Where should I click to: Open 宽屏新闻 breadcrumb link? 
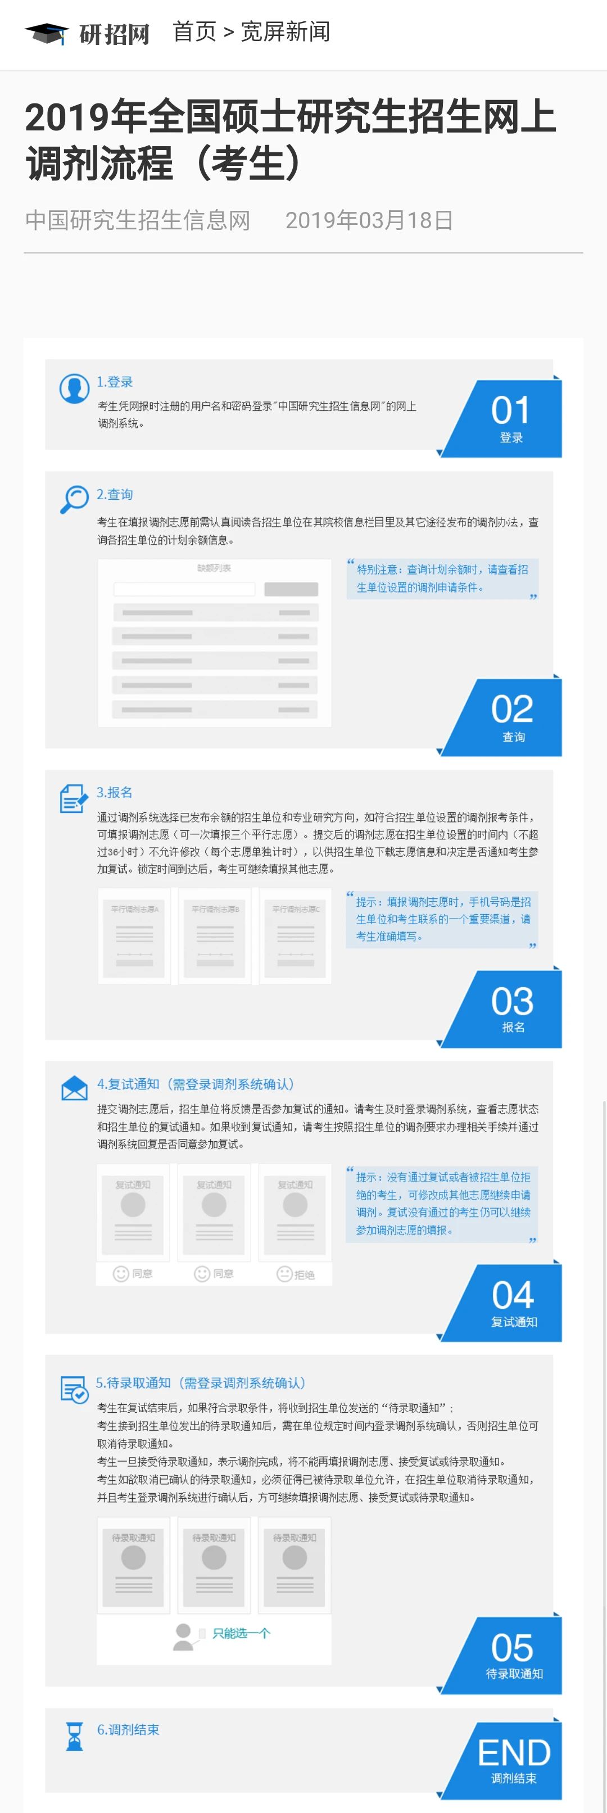(286, 31)
